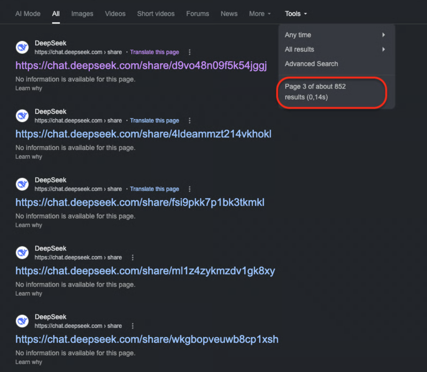Go to Short videos tab
The image size is (427, 372).
[156, 14]
